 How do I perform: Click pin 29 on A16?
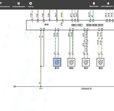point(102,29)
